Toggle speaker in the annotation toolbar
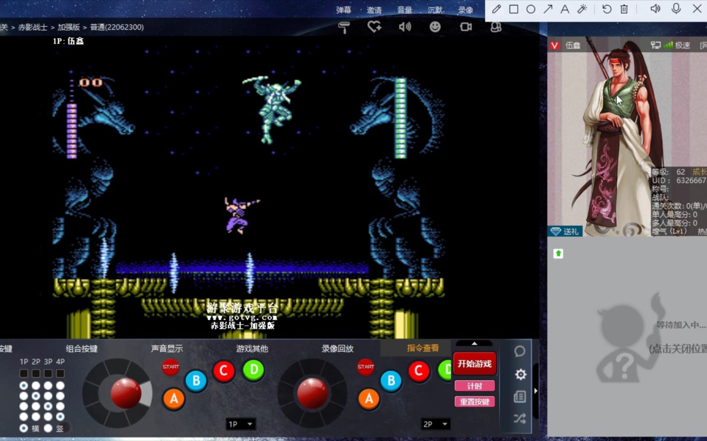 pos(655,9)
